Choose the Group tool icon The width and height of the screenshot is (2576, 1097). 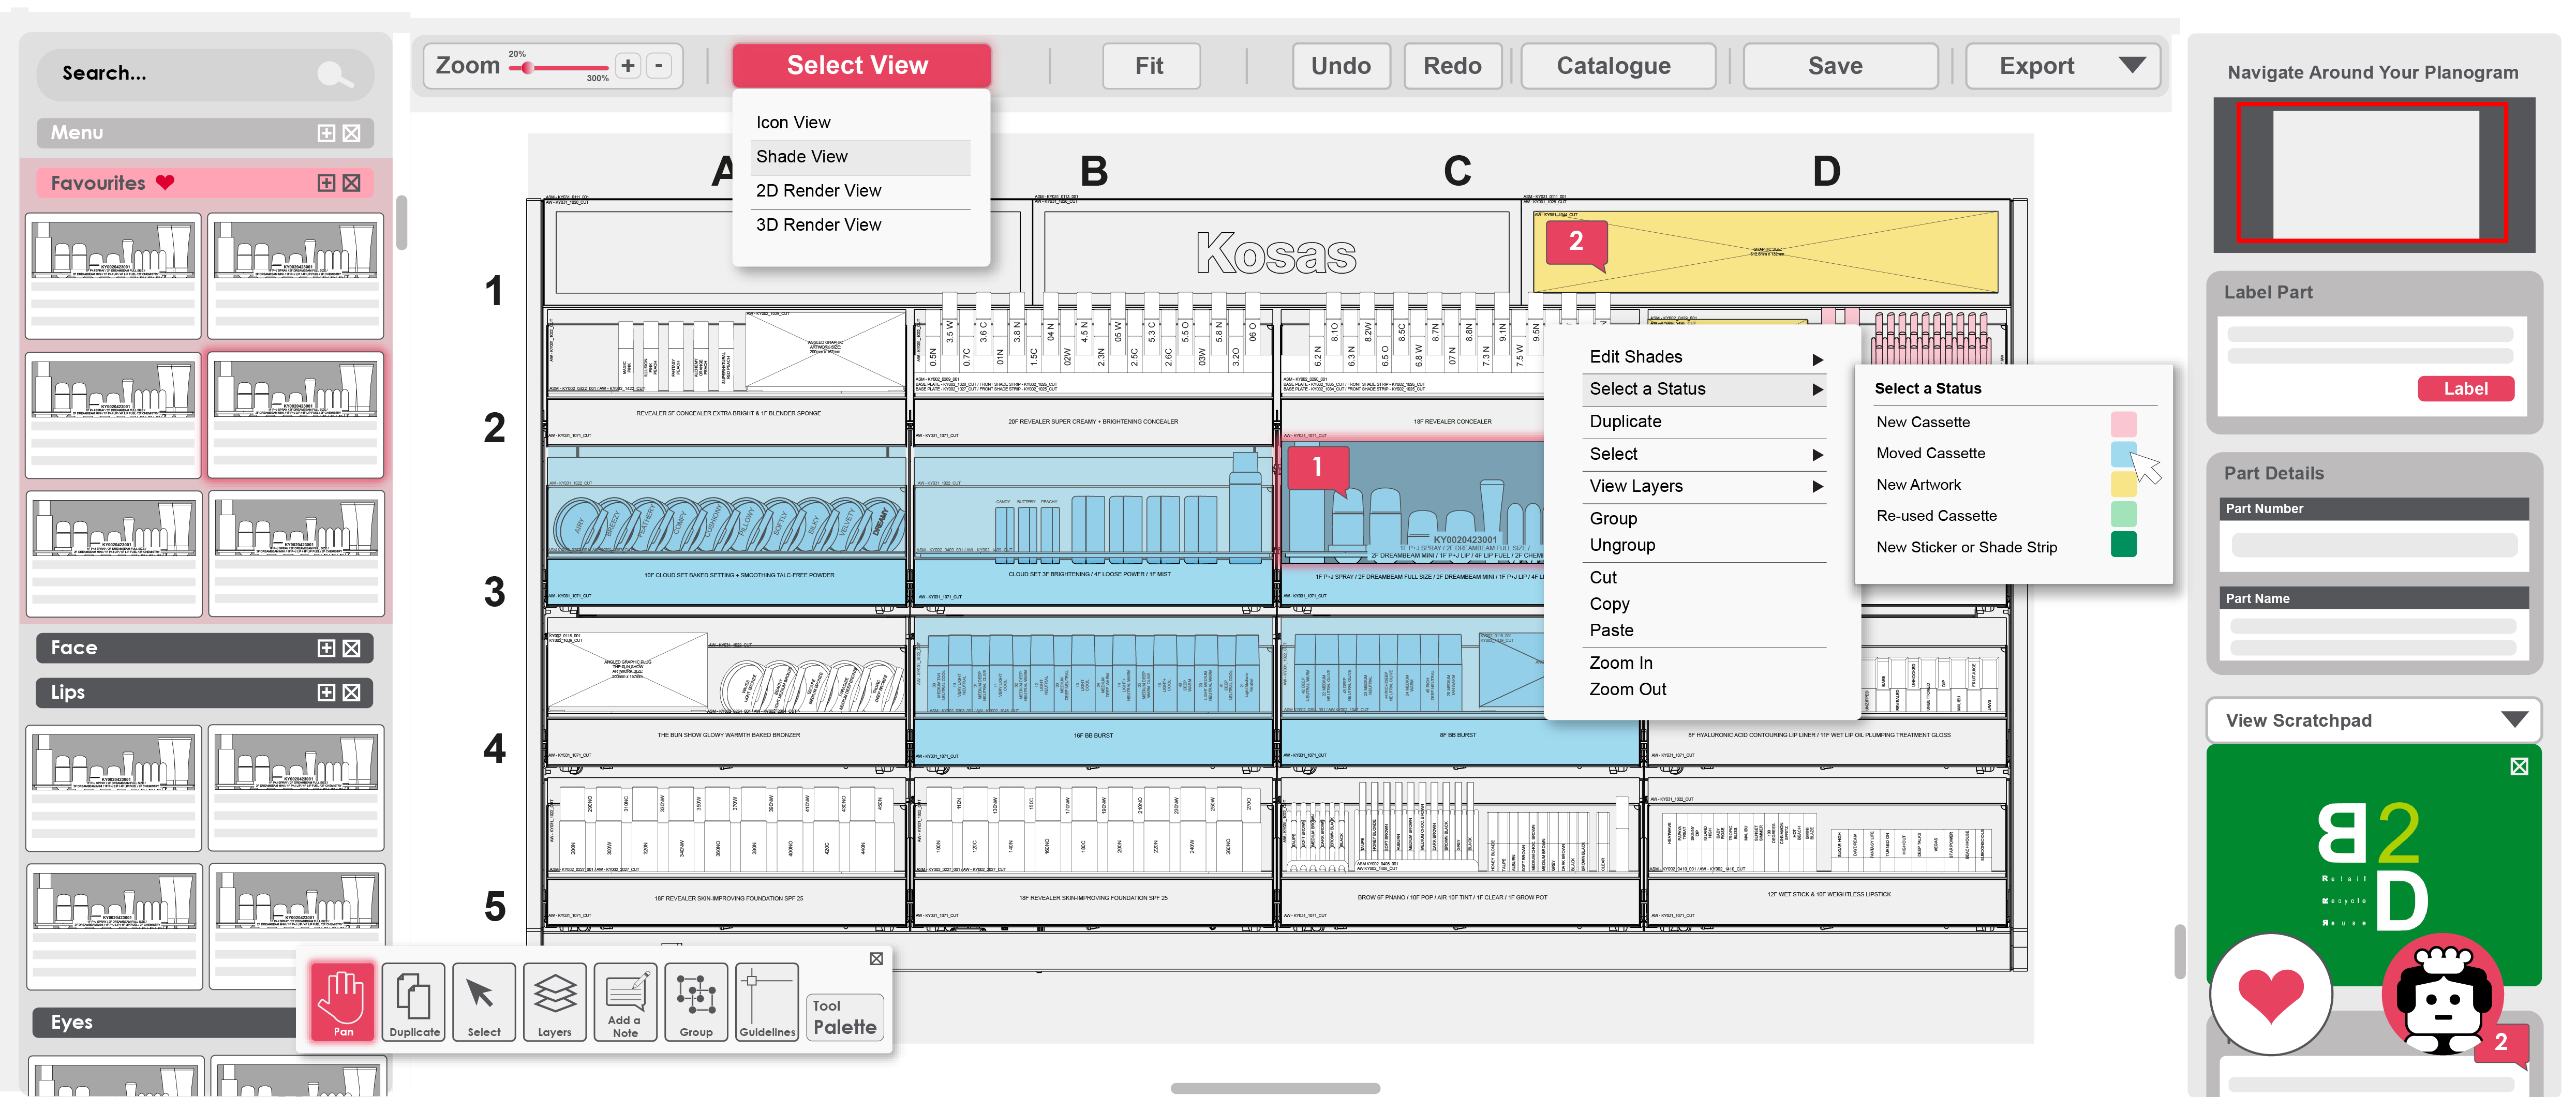[x=696, y=1000]
